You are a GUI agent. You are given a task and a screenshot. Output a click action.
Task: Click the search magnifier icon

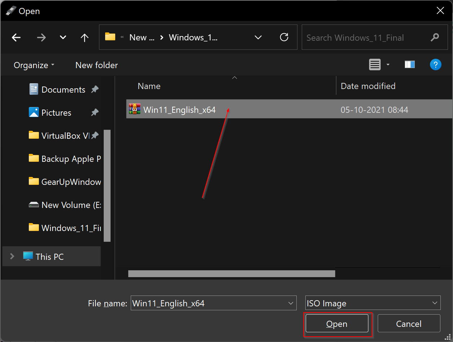tap(435, 37)
